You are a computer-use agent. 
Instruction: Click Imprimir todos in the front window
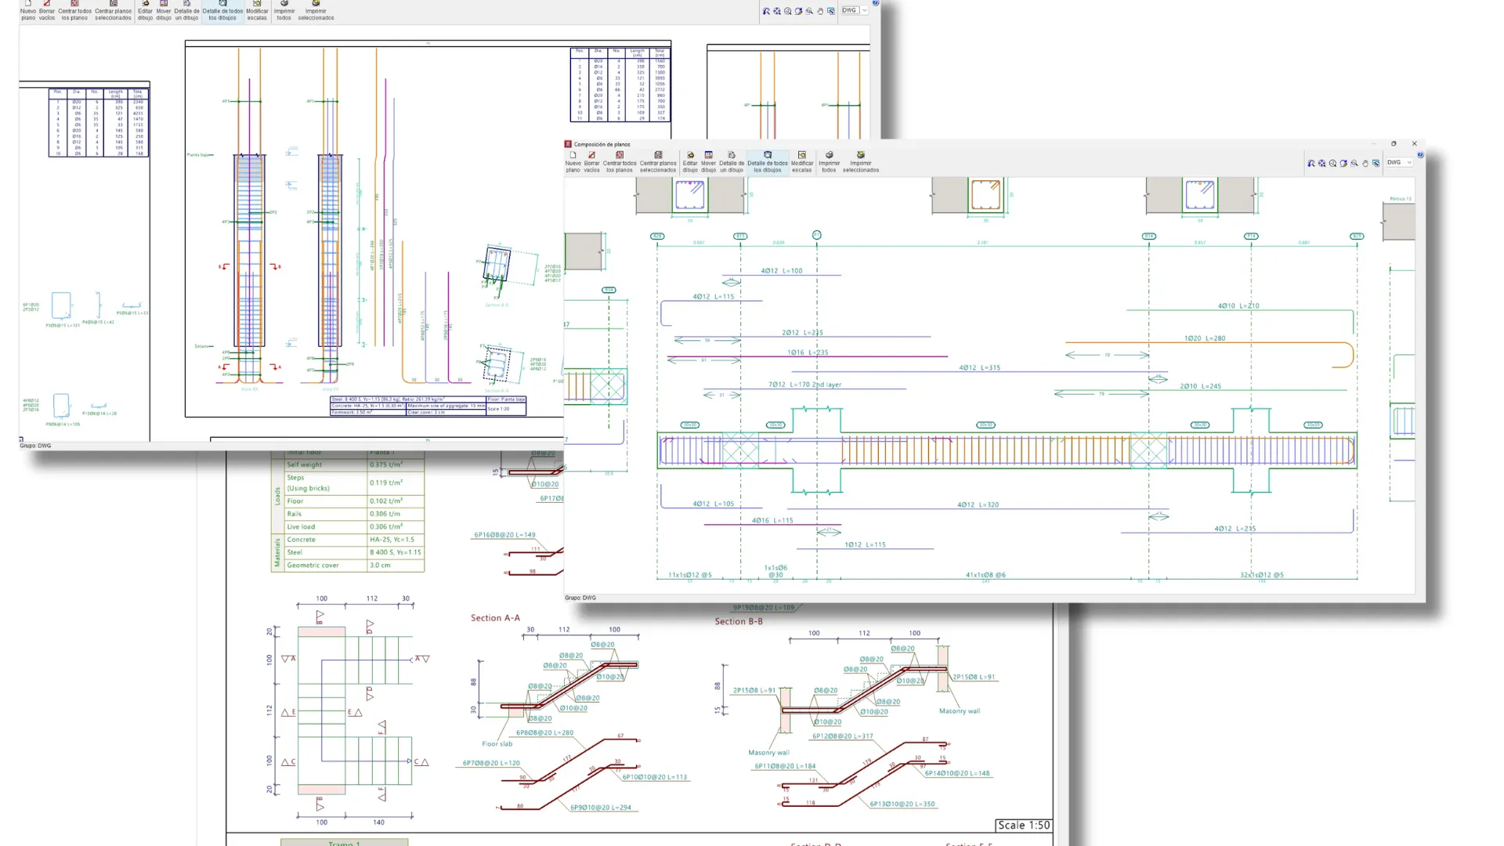[829, 162]
